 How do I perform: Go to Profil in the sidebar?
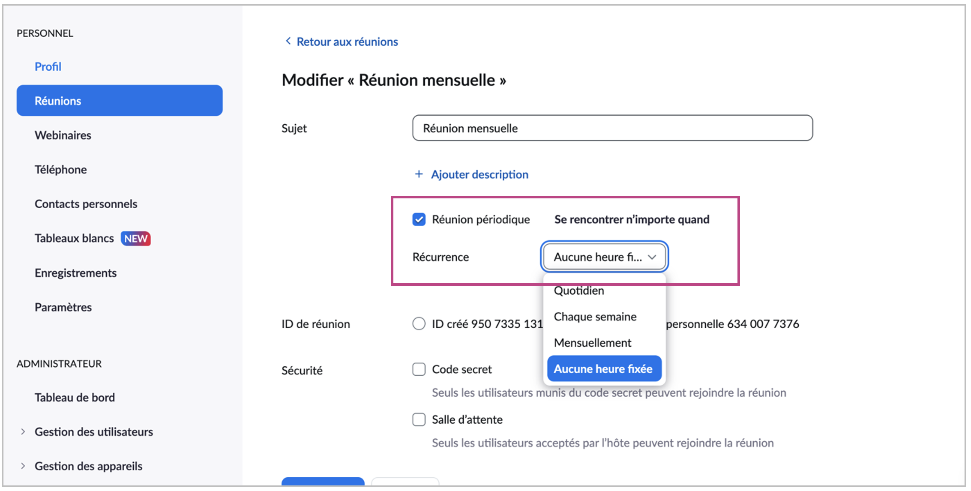tap(48, 66)
